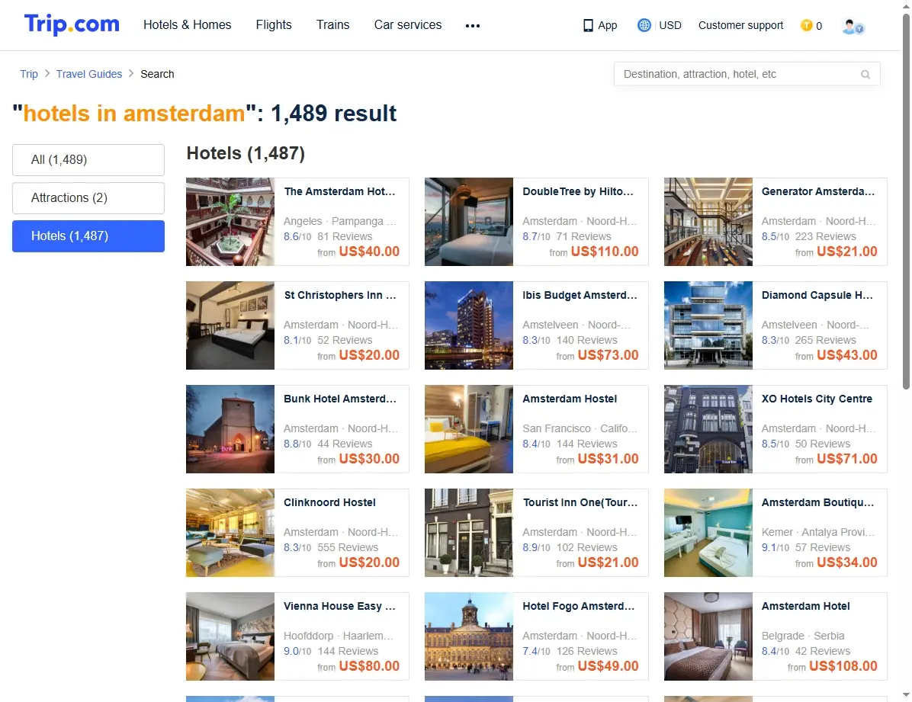Go to Flights section
The image size is (912, 702).
tap(274, 25)
